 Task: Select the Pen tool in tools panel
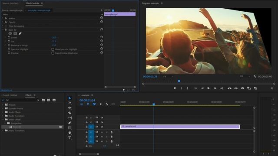[x=69, y=123]
